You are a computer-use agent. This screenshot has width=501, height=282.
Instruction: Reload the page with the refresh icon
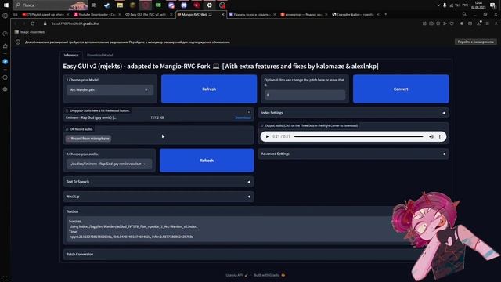tap(33, 23)
